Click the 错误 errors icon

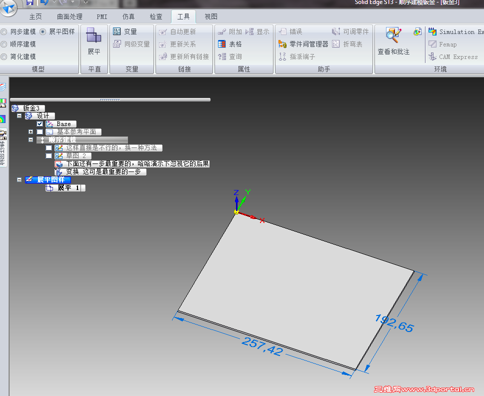[x=282, y=31]
